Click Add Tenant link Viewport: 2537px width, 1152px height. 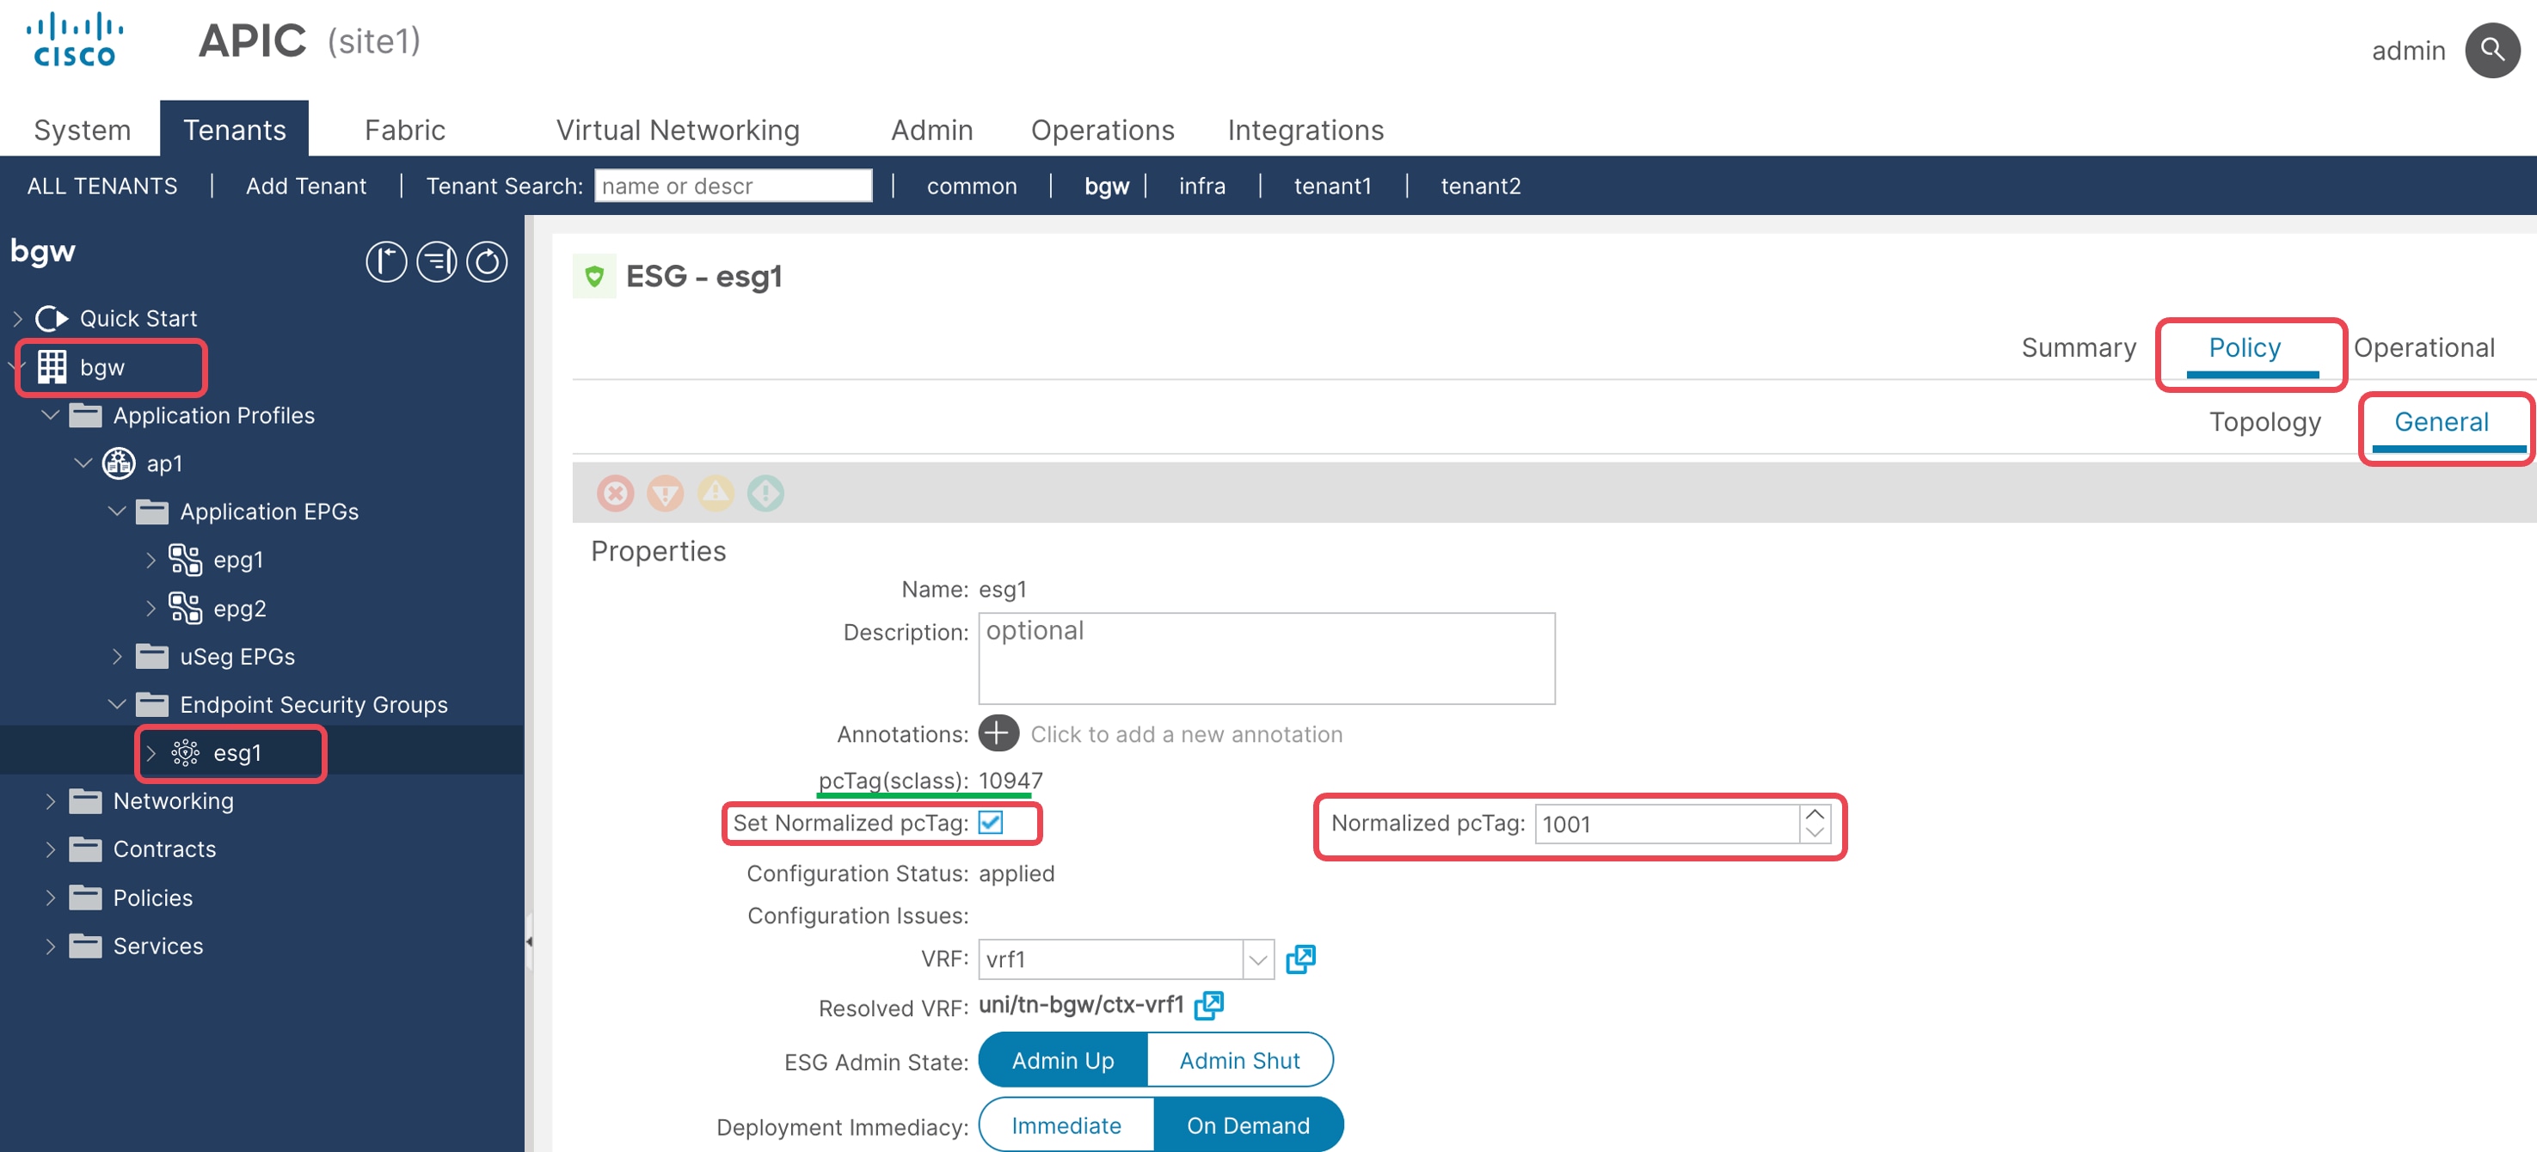(x=305, y=186)
